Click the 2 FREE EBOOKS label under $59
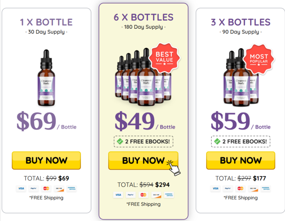 click(x=244, y=141)
